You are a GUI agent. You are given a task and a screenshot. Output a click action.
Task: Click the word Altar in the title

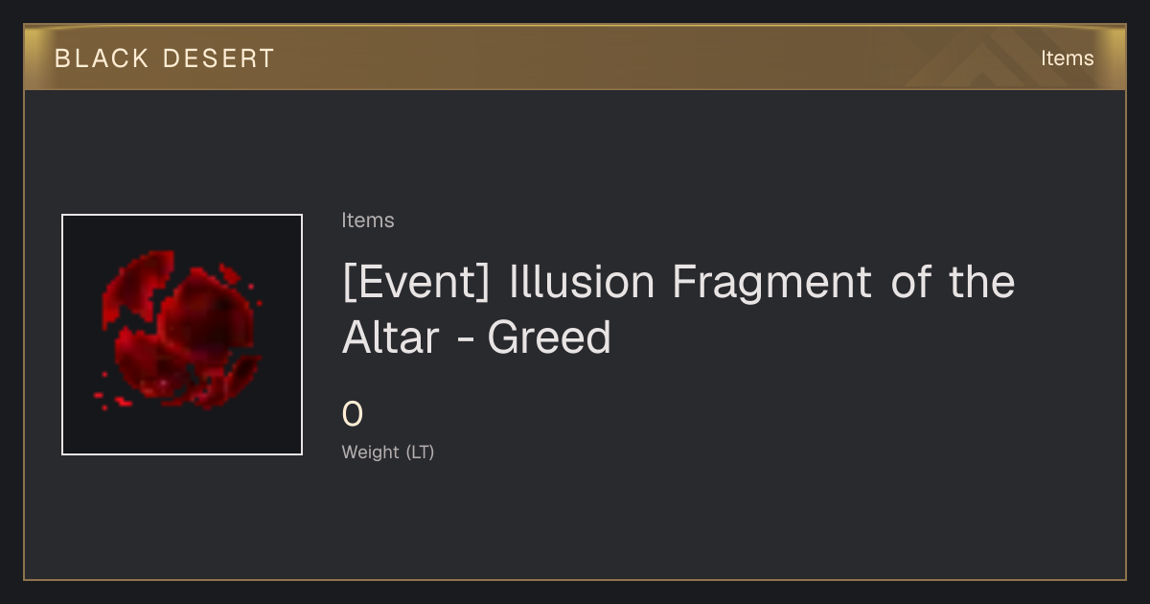coord(391,337)
